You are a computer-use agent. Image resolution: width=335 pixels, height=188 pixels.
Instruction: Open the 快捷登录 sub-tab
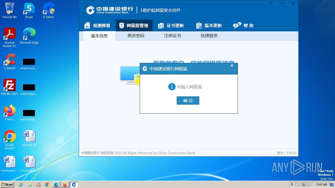(209, 36)
